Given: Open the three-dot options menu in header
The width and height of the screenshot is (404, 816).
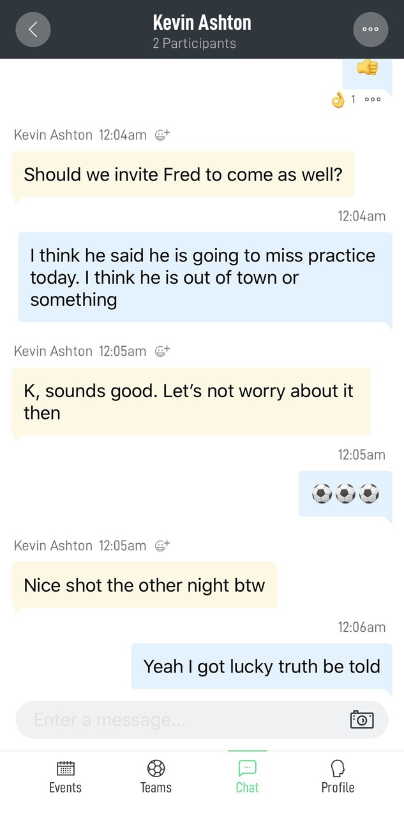Looking at the screenshot, I should (x=370, y=29).
